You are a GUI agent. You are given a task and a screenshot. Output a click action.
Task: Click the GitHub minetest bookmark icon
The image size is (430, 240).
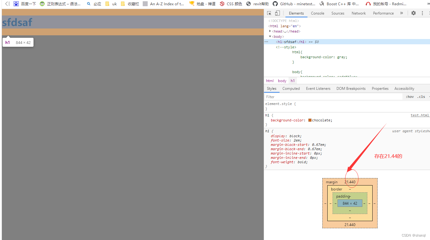pyautogui.click(x=275, y=4)
